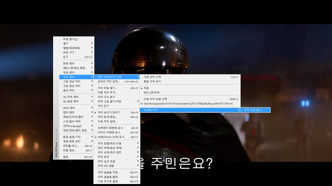Expand '자막 고급 열기/저장' submenu
The image size is (332, 186).
[117, 101]
